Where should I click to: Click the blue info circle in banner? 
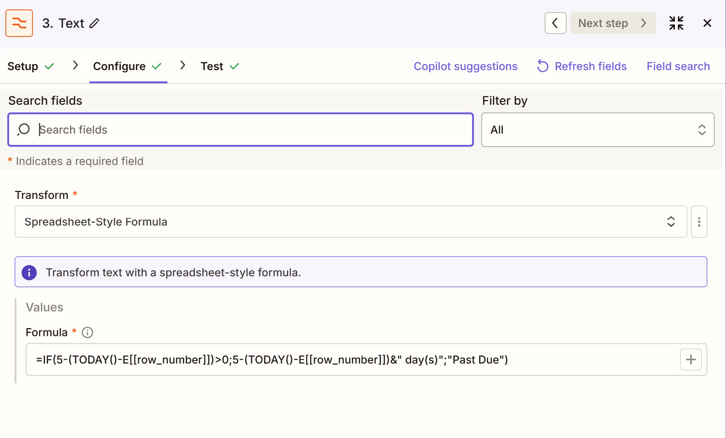coord(29,272)
